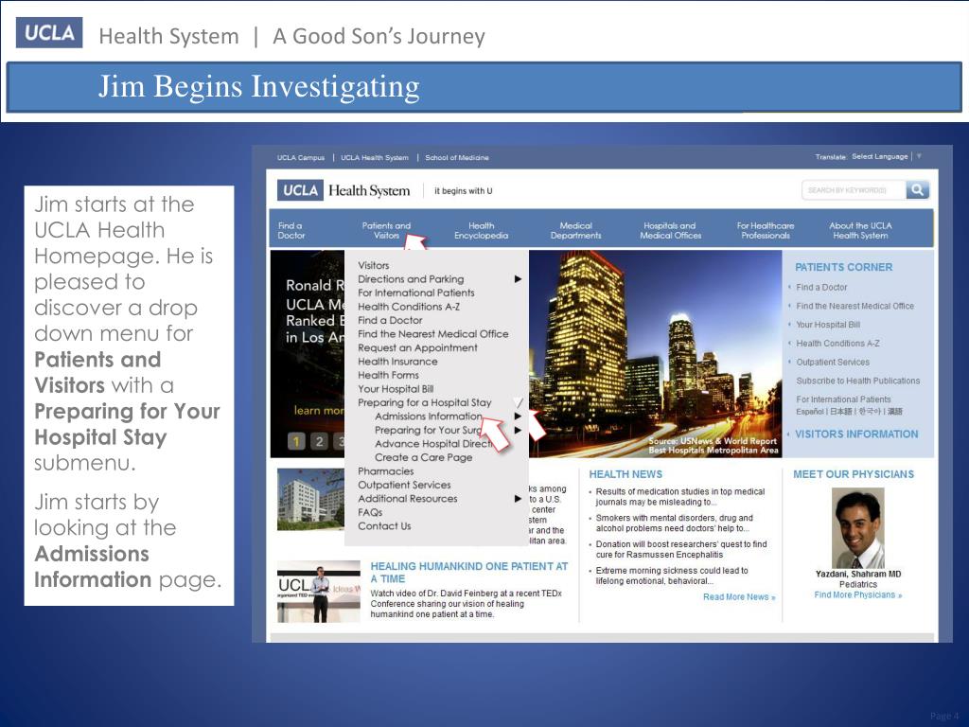
Task: Open news about Rasmussen Encephalitis donation
Action: pos(681,550)
